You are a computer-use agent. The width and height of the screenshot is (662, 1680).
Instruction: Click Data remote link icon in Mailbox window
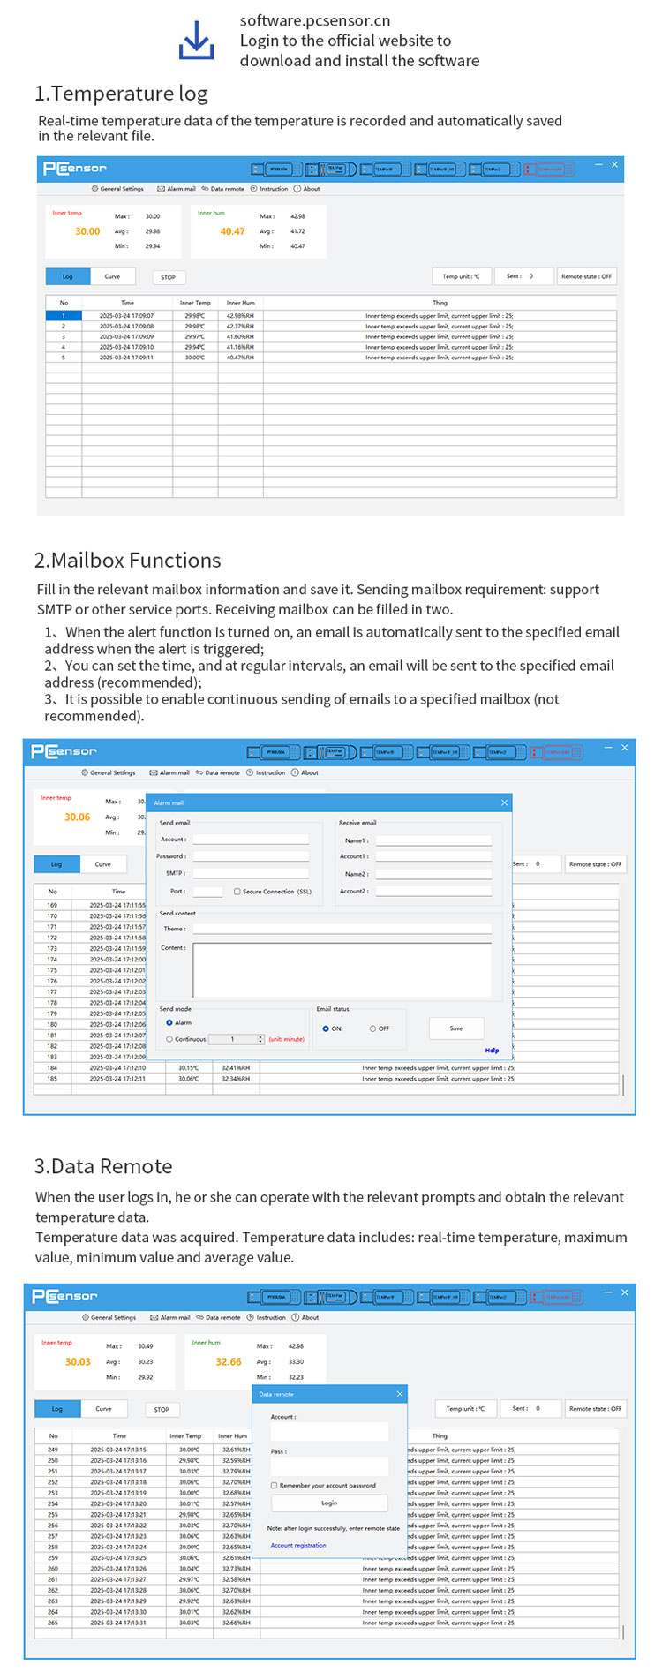(x=199, y=772)
